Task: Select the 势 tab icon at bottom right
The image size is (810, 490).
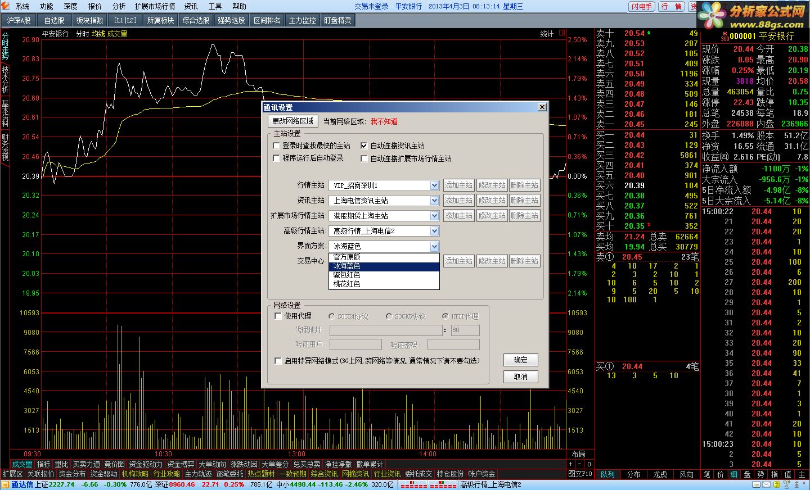Action: pyautogui.click(x=761, y=474)
